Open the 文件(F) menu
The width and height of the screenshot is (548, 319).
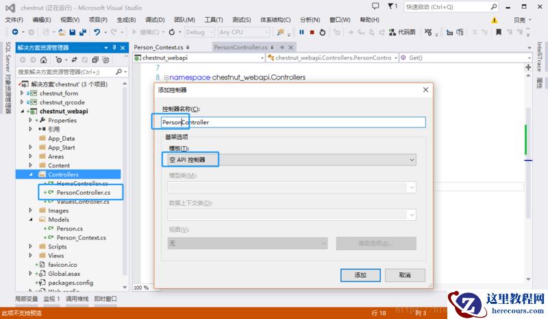pos(14,20)
